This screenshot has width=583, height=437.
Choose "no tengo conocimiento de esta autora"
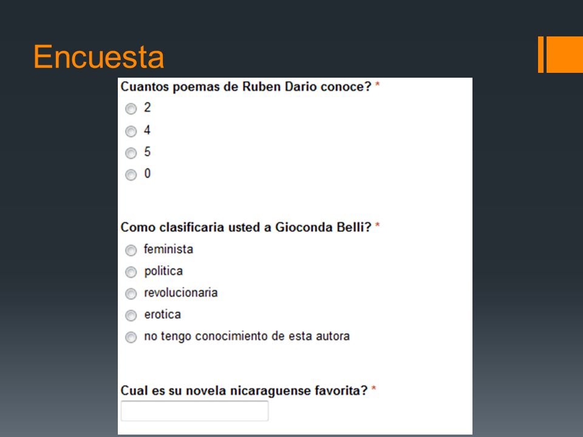click(x=131, y=337)
